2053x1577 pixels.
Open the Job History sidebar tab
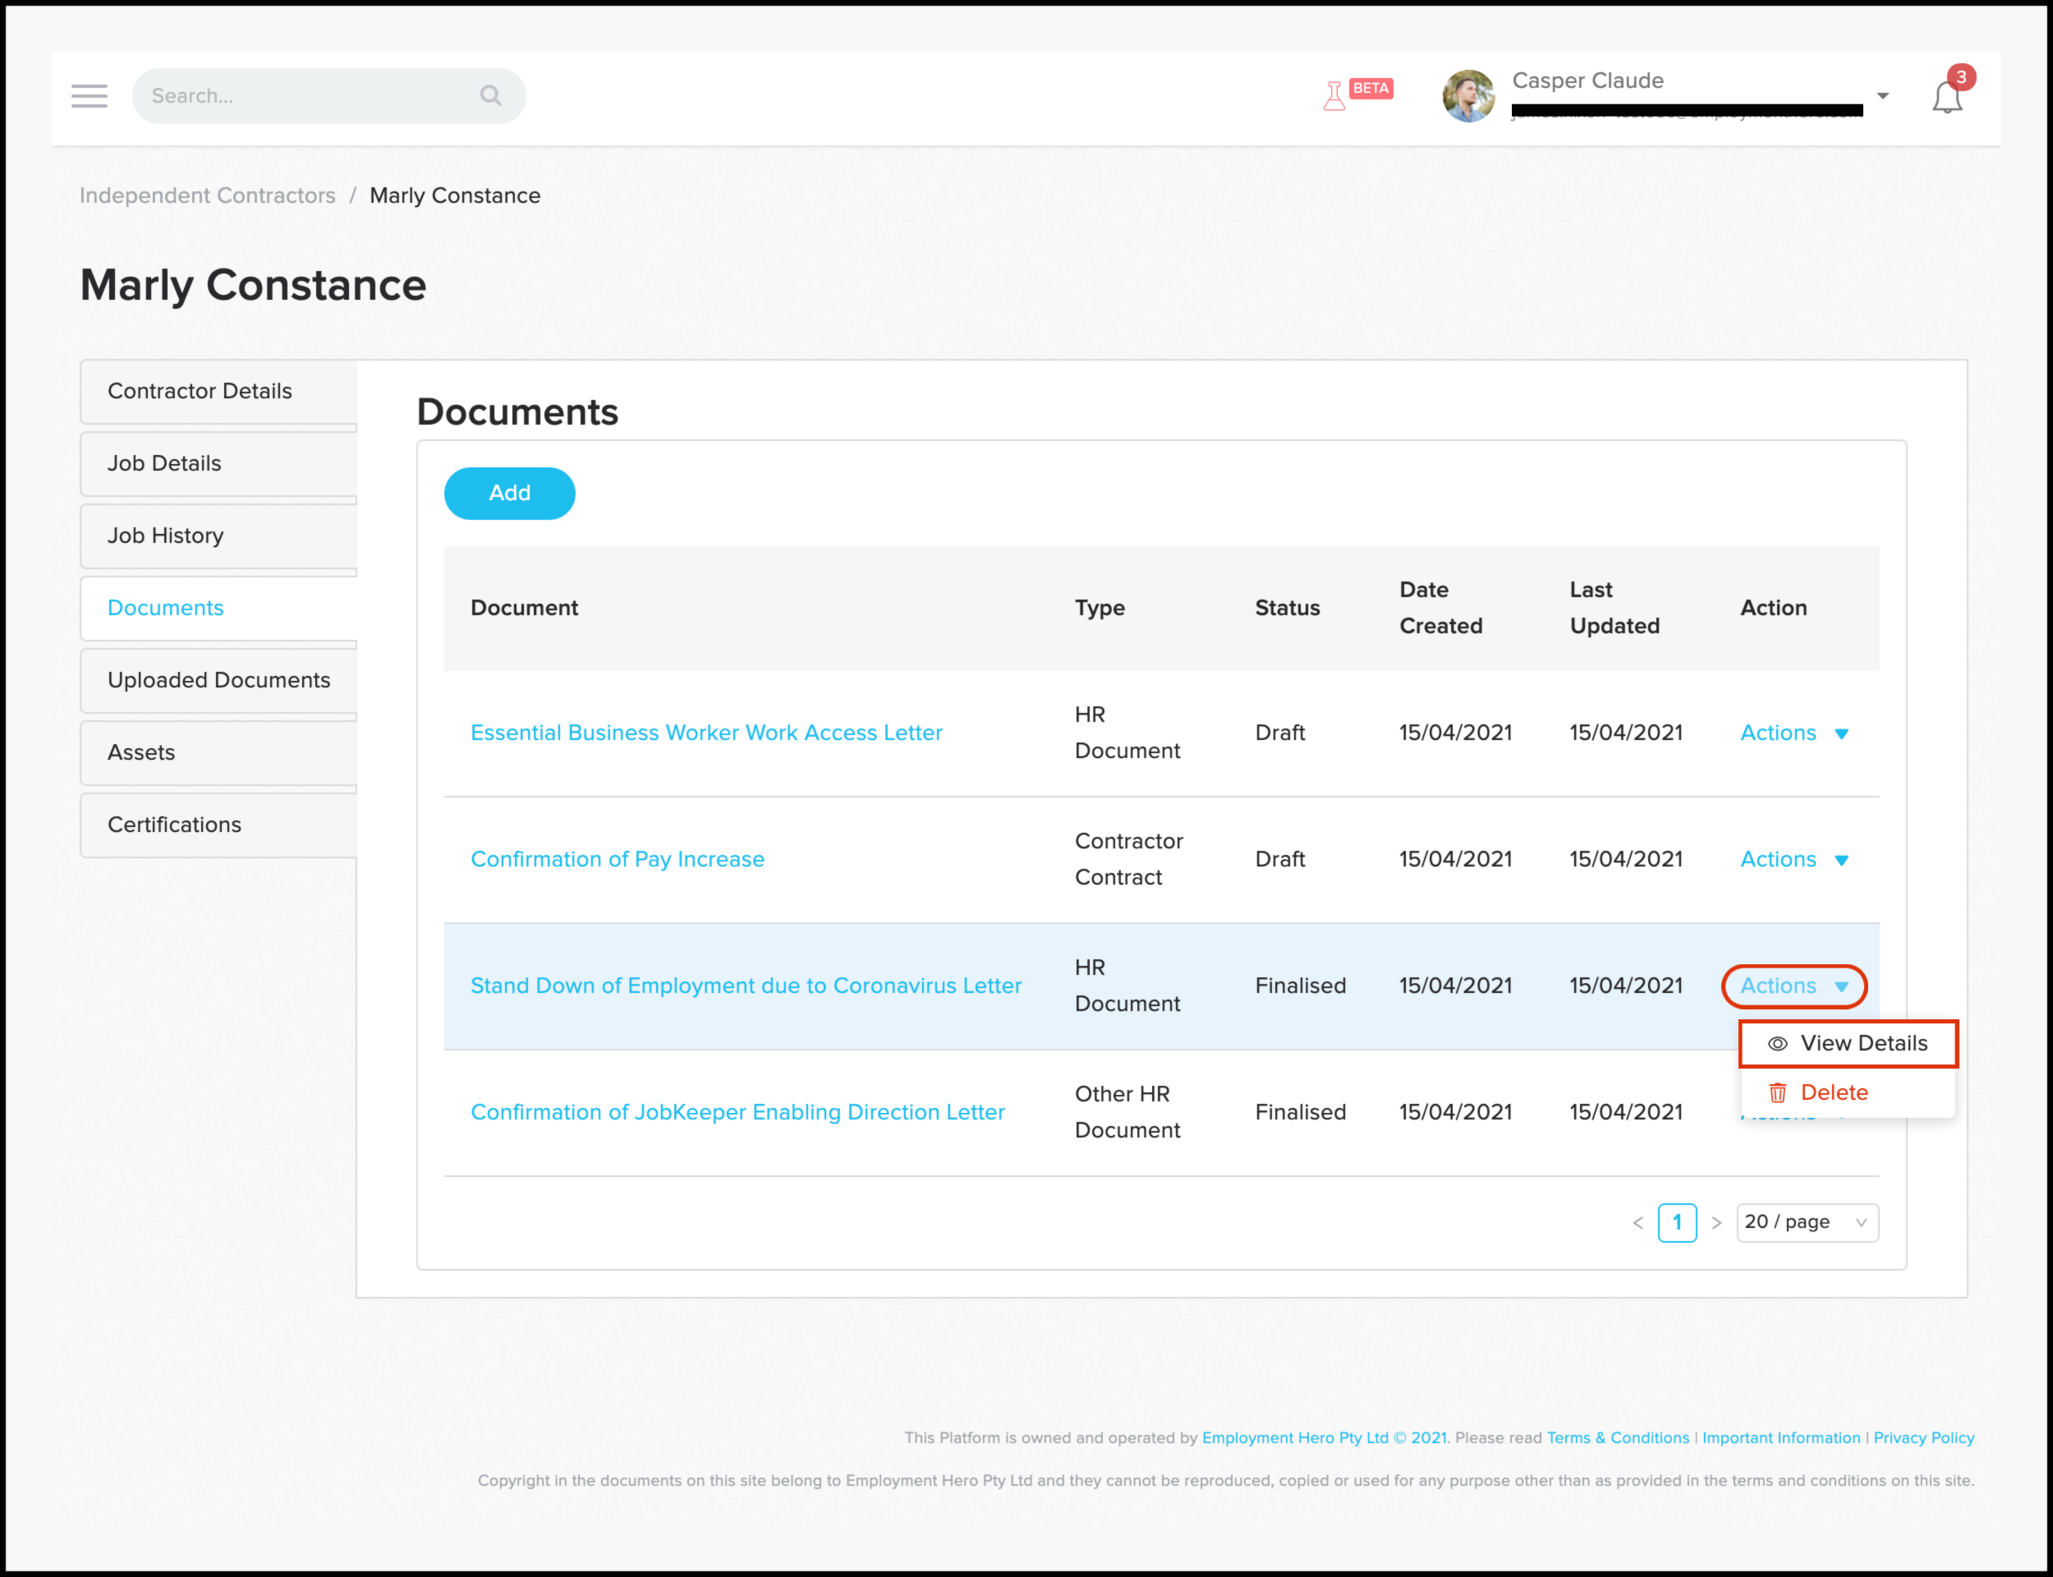click(165, 535)
